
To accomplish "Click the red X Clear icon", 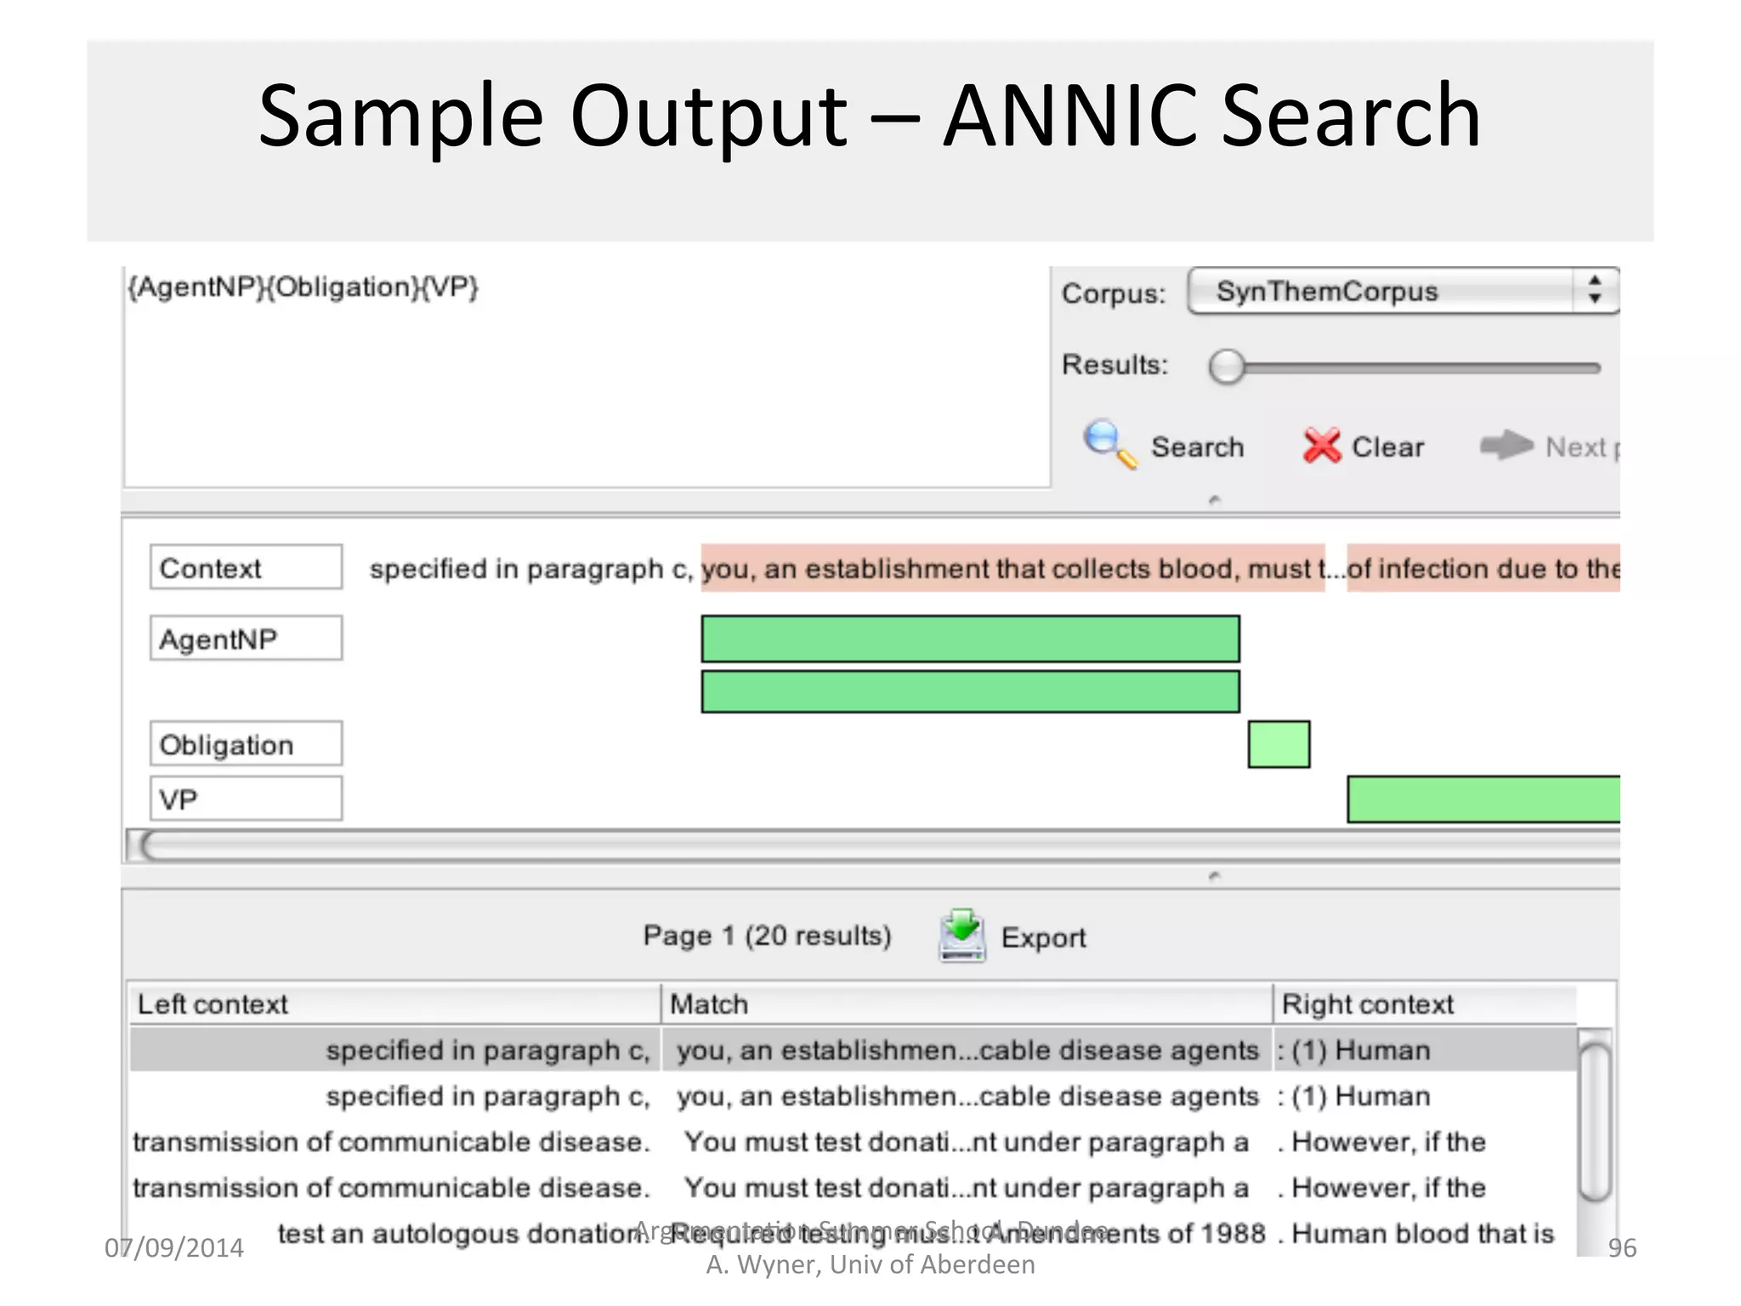I will 1321,446.
